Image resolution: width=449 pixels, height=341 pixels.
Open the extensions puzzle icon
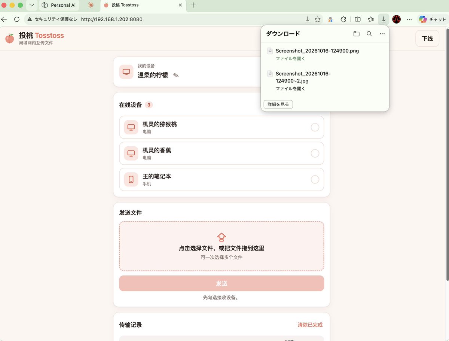pos(343,19)
